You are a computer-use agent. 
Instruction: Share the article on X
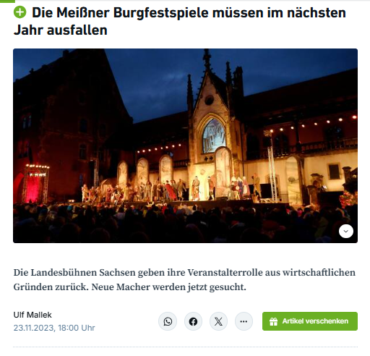[218, 321]
